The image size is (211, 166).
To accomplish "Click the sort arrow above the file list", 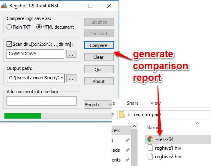I will tap(197, 123).
